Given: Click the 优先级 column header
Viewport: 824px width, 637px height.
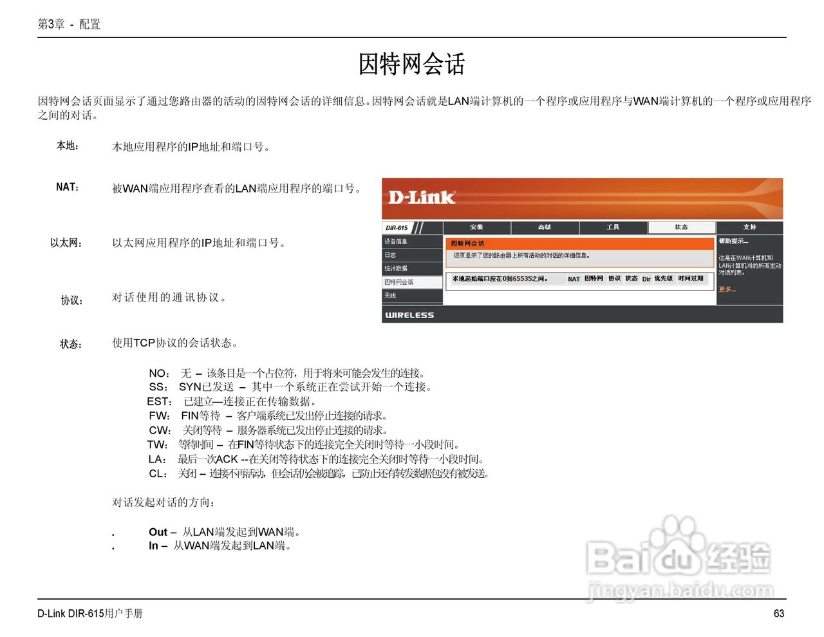Looking at the screenshot, I should pos(663,279).
